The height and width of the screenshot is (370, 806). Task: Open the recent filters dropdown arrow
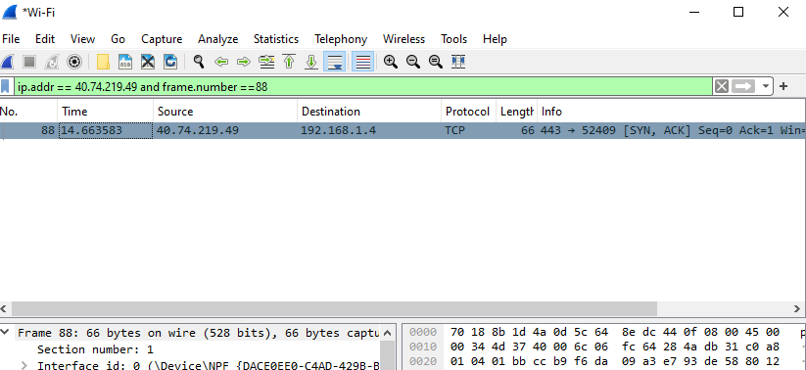coord(766,86)
